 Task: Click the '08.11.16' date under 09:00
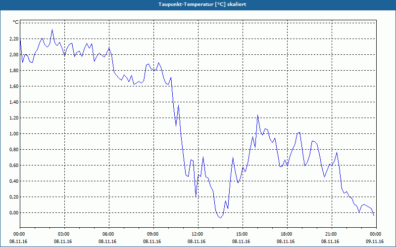(x=152, y=242)
